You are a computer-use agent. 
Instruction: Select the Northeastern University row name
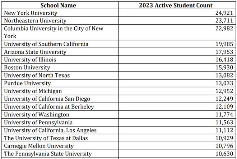(35, 21)
